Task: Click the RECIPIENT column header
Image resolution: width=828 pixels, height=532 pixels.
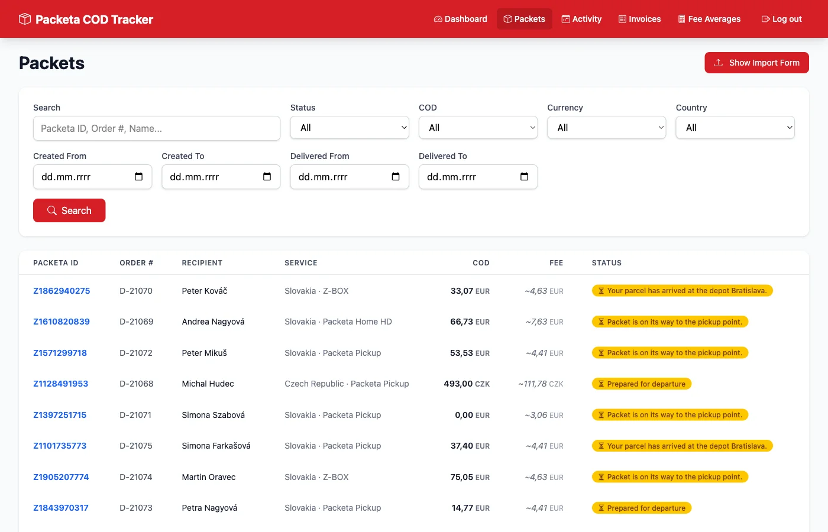Action: click(x=202, y=263)
